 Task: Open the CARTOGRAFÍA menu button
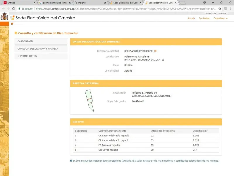click(41, 41)
